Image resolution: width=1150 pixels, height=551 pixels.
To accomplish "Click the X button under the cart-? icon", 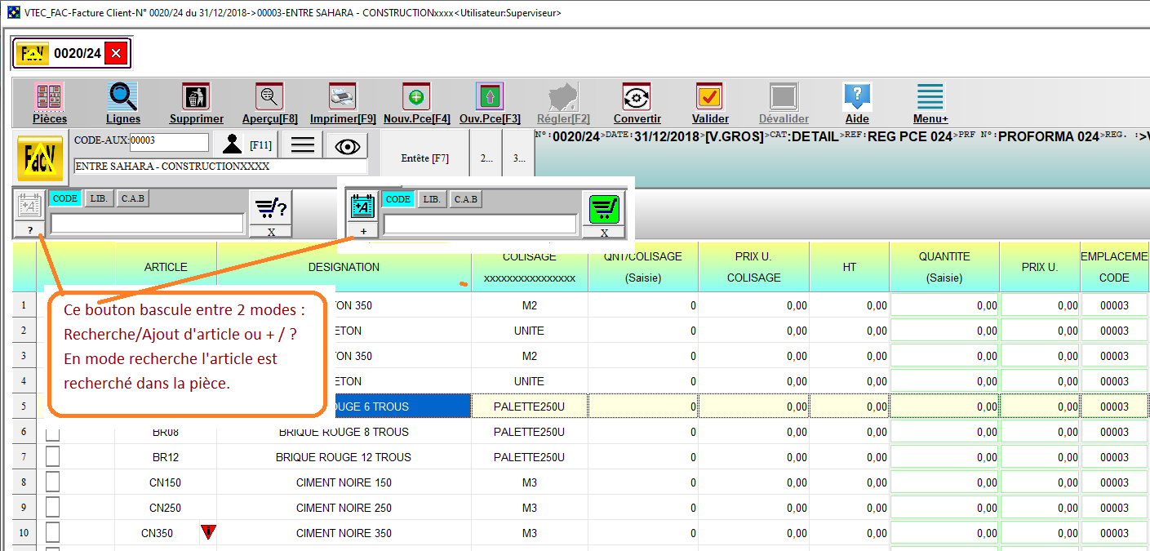I will [x=271, y=232].
